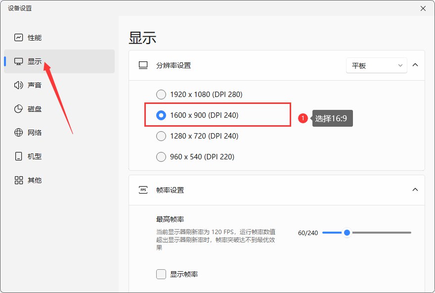Close the 设备设置 window
The height and width of the screenshot is (293, 435).
pyautogui.click(x=423, y=8)
